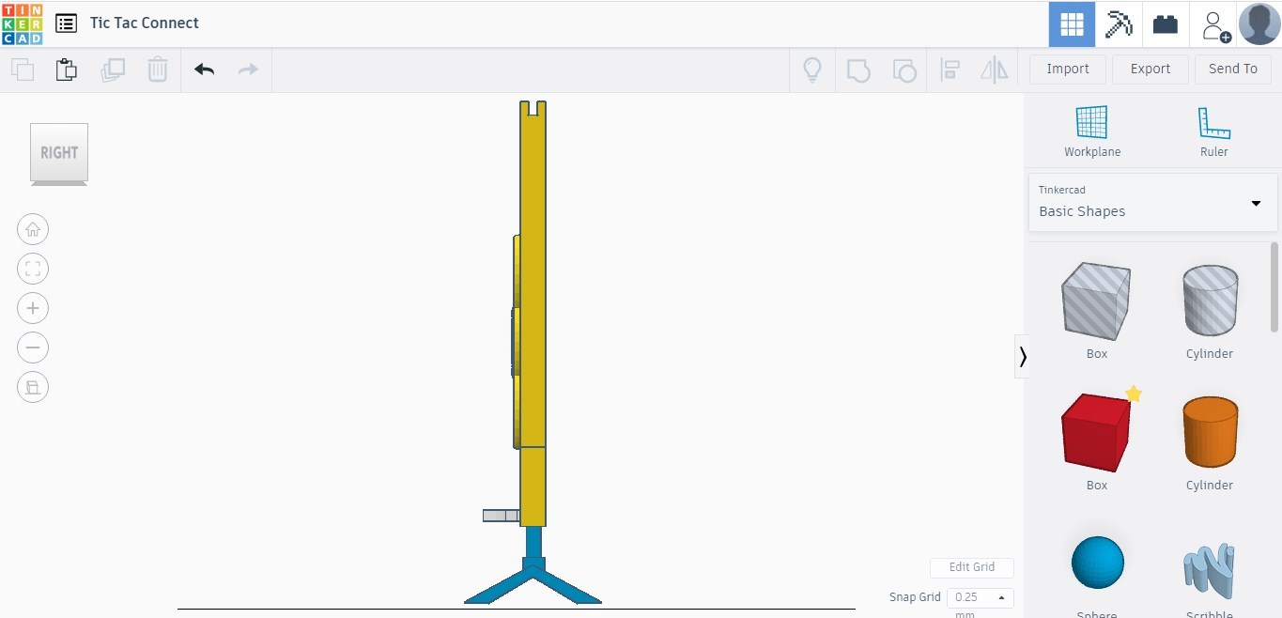Click the favorite star on red Box
This screenshot has width=1282, height=618.
(x=1134, y=394)
